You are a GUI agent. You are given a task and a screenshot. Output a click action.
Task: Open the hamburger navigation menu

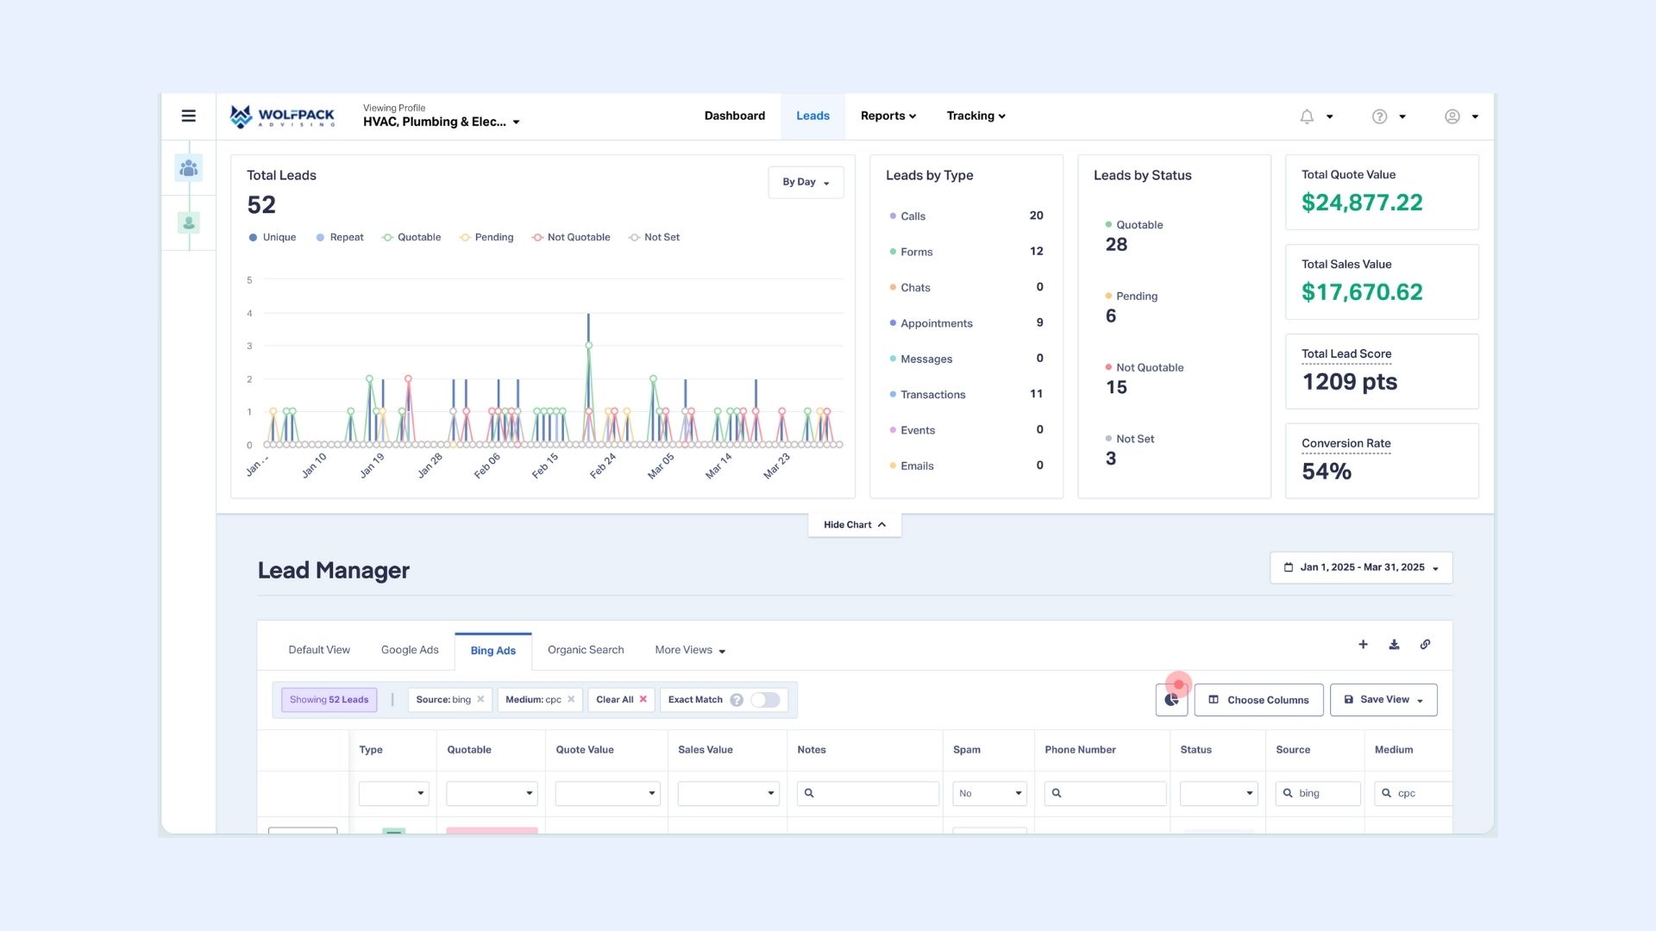point(188,116)
